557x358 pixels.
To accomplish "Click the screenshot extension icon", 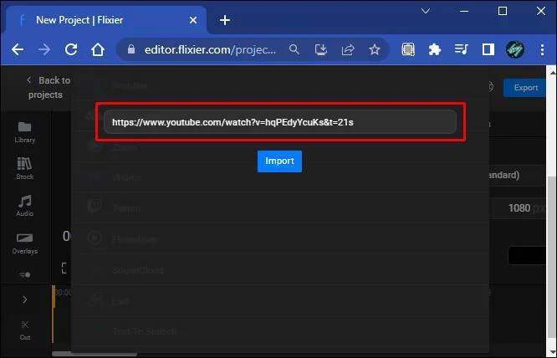I will pos(408,49).
